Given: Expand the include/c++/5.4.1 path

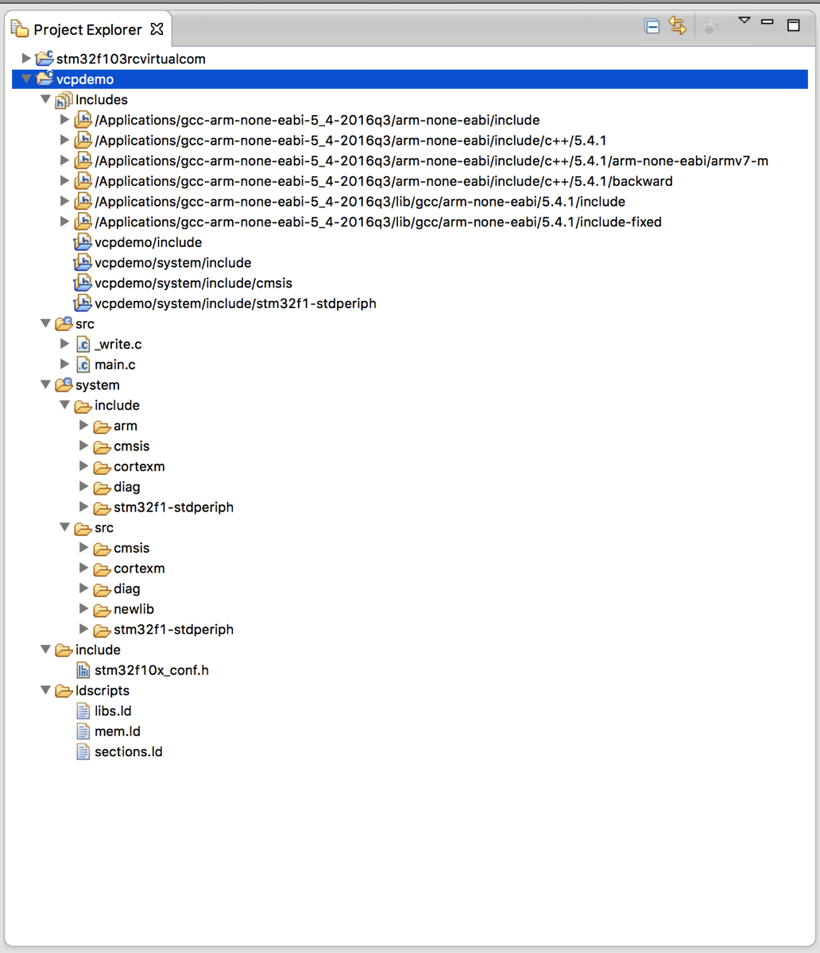Looking at the screenshot, I should 65,141.
